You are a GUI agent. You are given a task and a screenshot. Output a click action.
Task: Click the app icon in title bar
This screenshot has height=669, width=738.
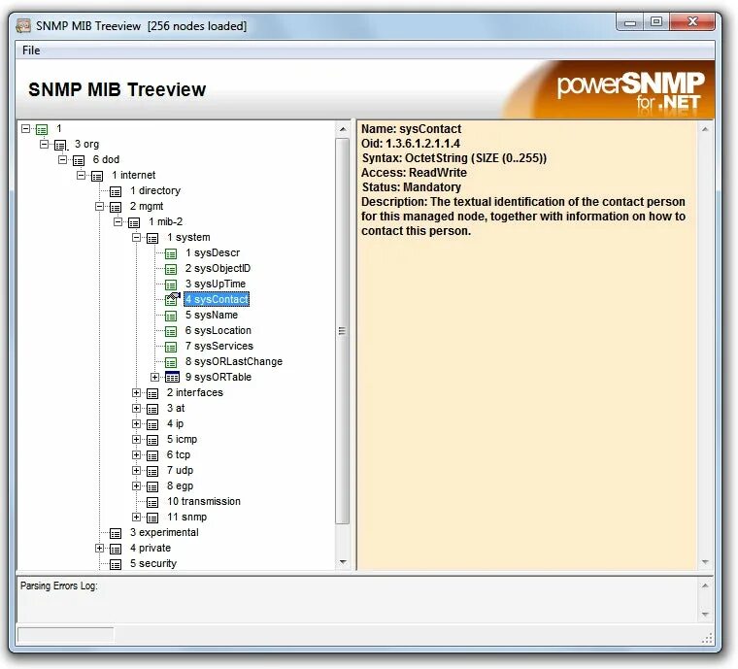click(x=23, y=26)
